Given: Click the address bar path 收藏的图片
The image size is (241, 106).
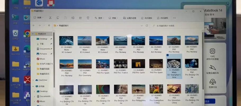Looking at the screenshot, I should (64, 26).
